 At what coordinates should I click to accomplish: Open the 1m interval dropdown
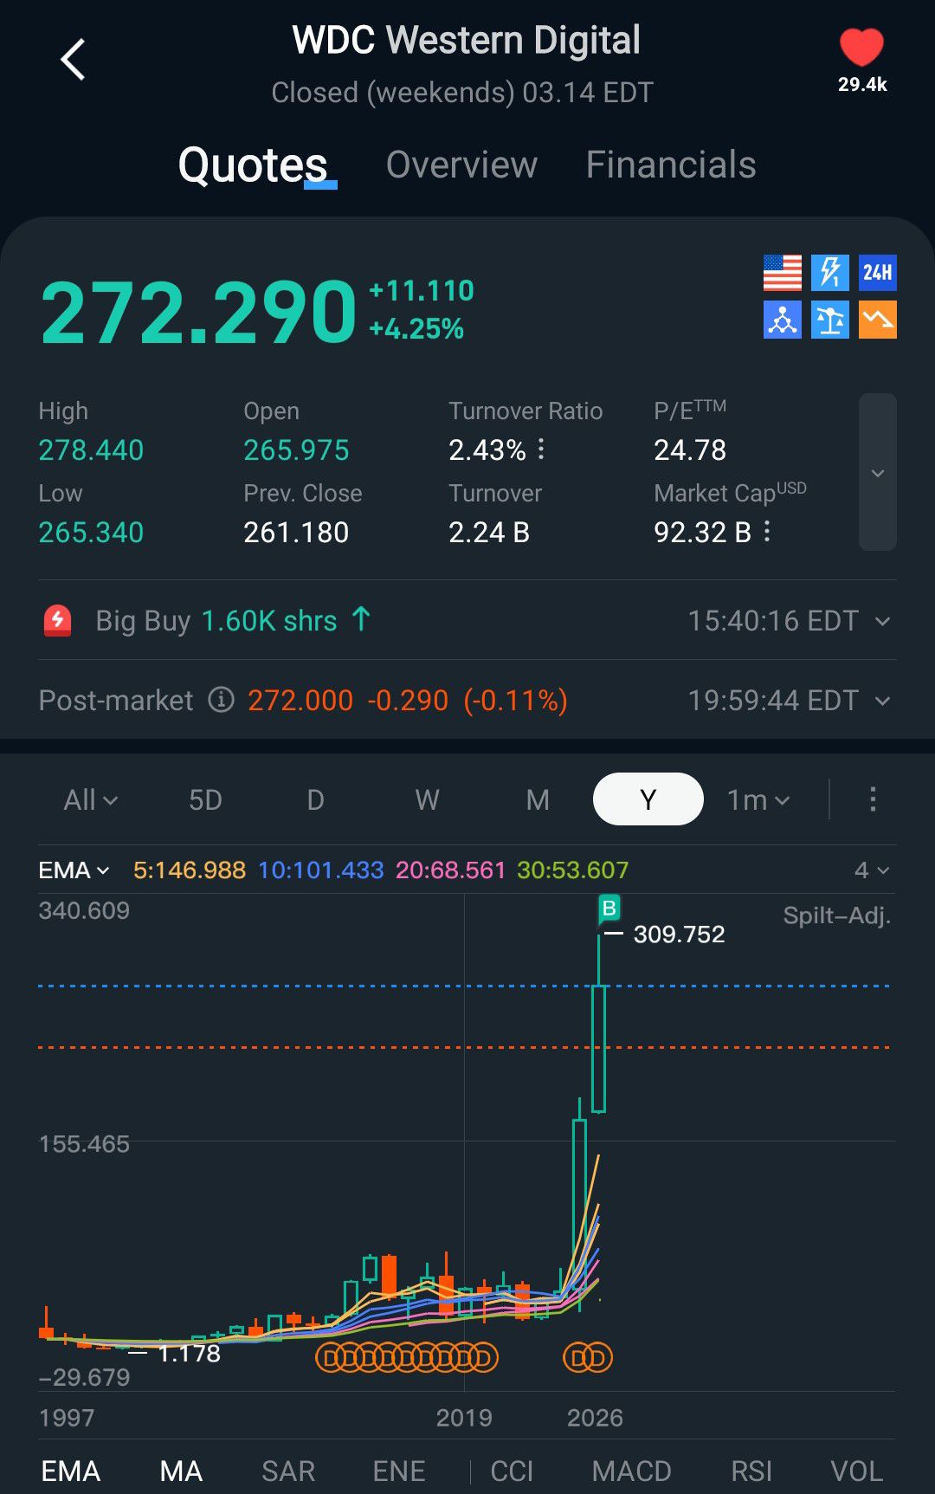click(758, 799)
